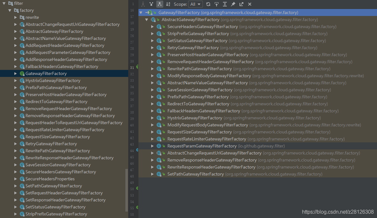Click the filter folder icon
Screen dimensions: 377x218
pos(11,4)
